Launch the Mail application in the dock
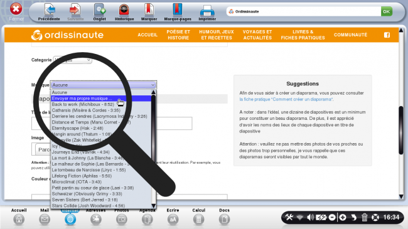408x229 pixels. tap(45, 220)
